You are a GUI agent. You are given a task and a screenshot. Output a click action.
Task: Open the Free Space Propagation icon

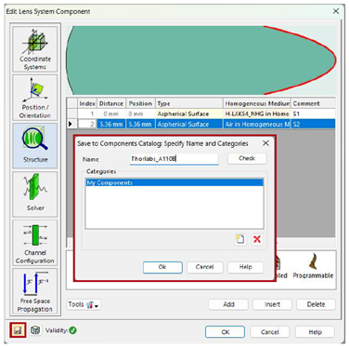(x=35, y=291)
